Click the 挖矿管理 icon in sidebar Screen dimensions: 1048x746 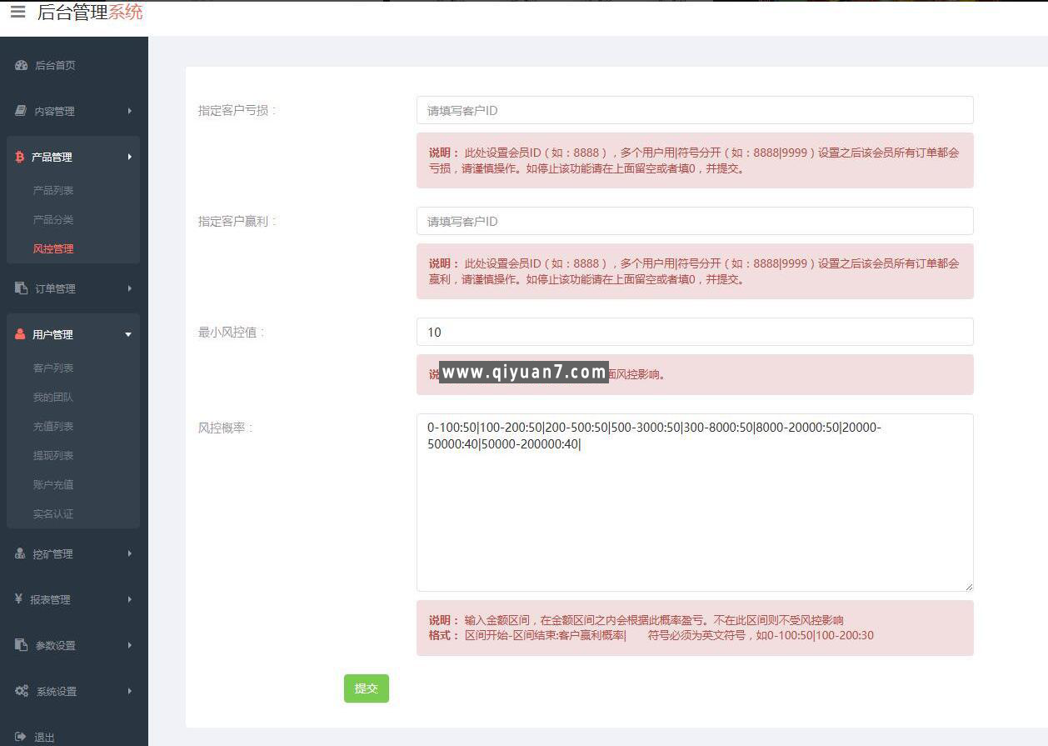click(x=21, y=553)
